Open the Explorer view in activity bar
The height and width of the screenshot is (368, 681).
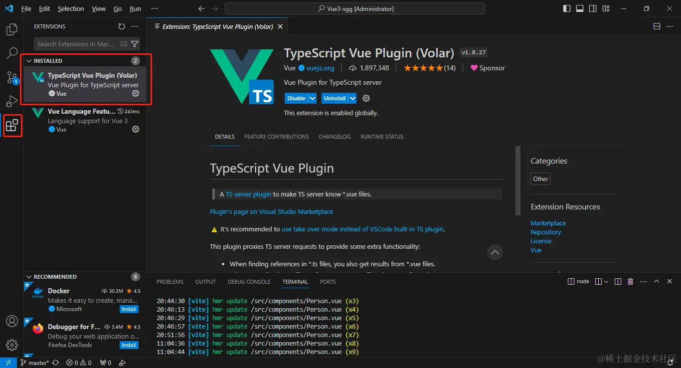tap(12, 29)
